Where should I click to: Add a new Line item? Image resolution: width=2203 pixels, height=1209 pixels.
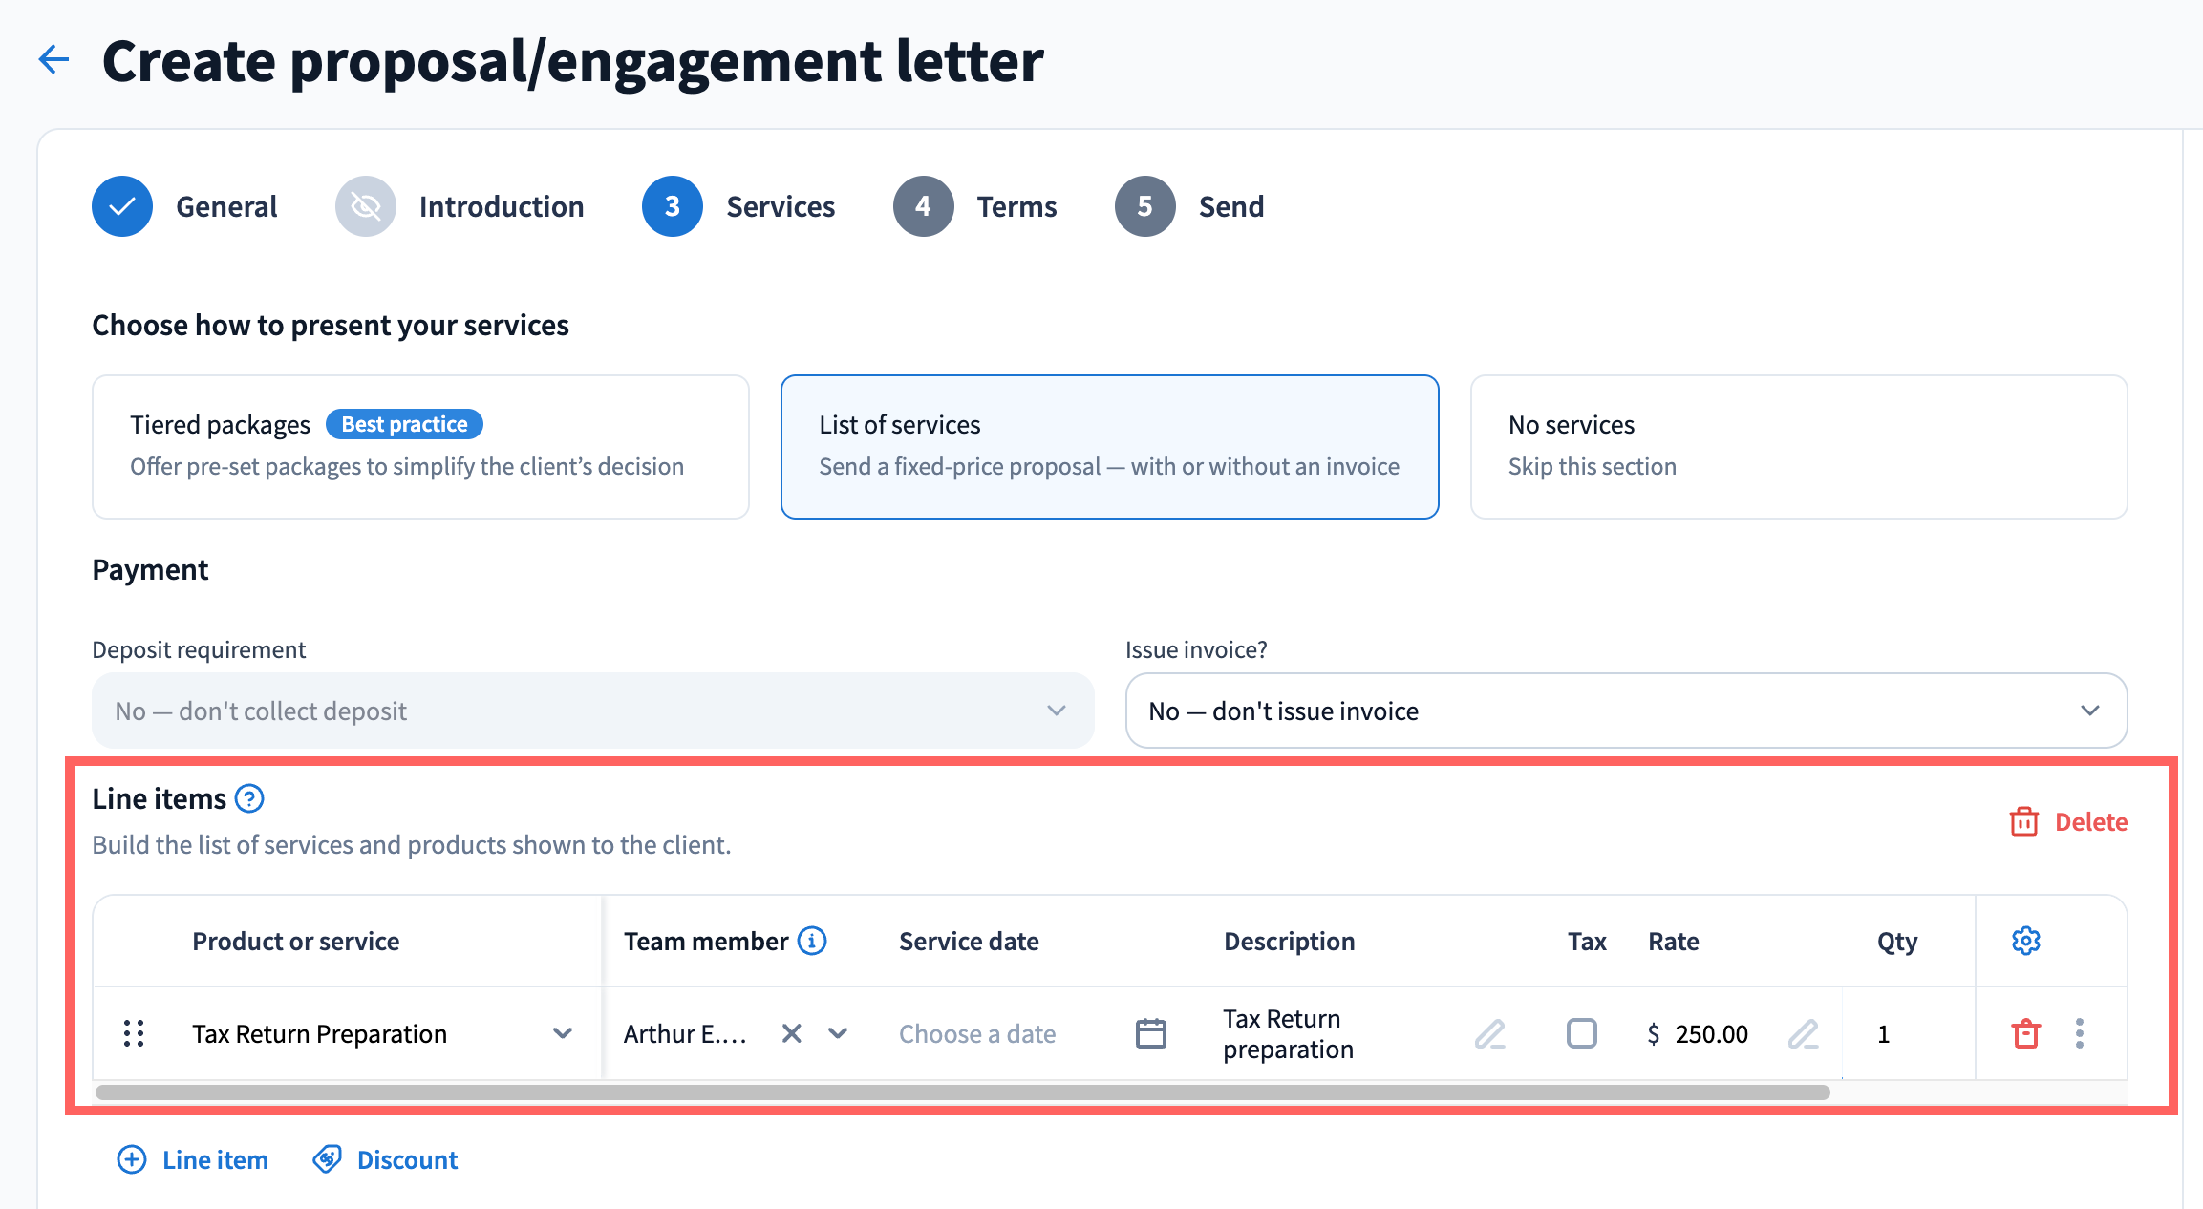[x=193, y=1159]
